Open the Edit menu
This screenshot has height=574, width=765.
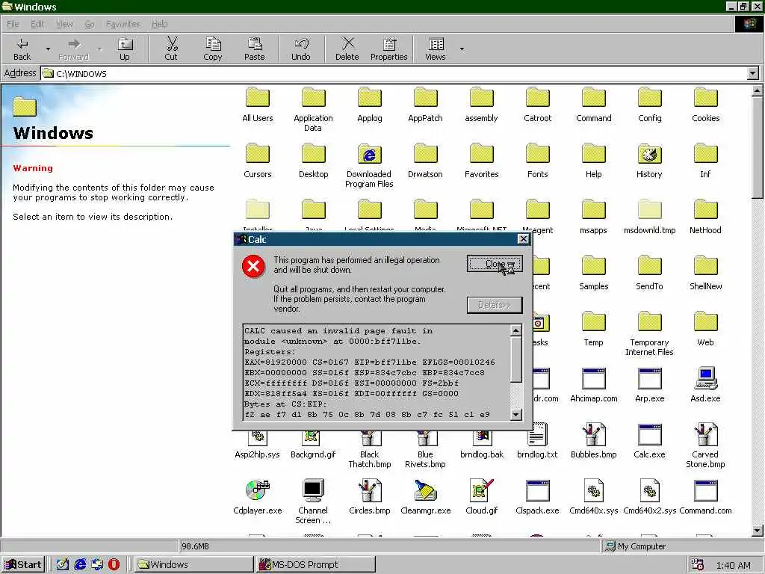(37, 24)
